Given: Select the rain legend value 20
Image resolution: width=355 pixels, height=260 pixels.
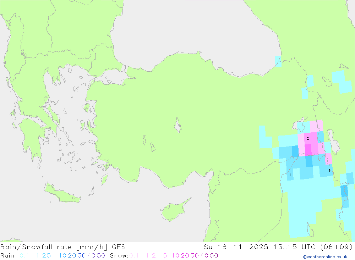Looking at the screenshot, I should (x=72, y=255).
